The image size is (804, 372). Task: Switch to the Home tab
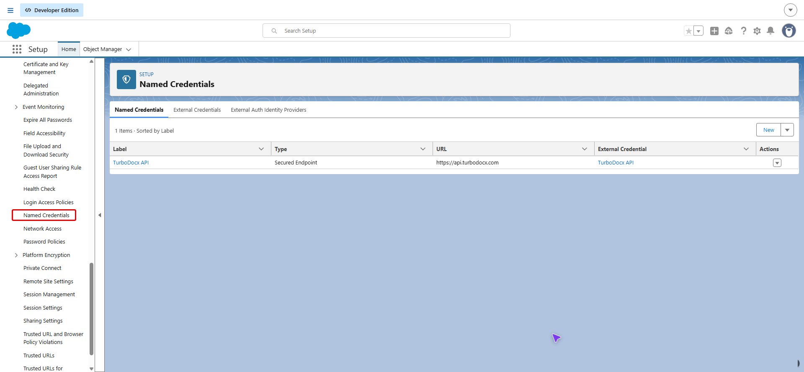pos(69,49)
